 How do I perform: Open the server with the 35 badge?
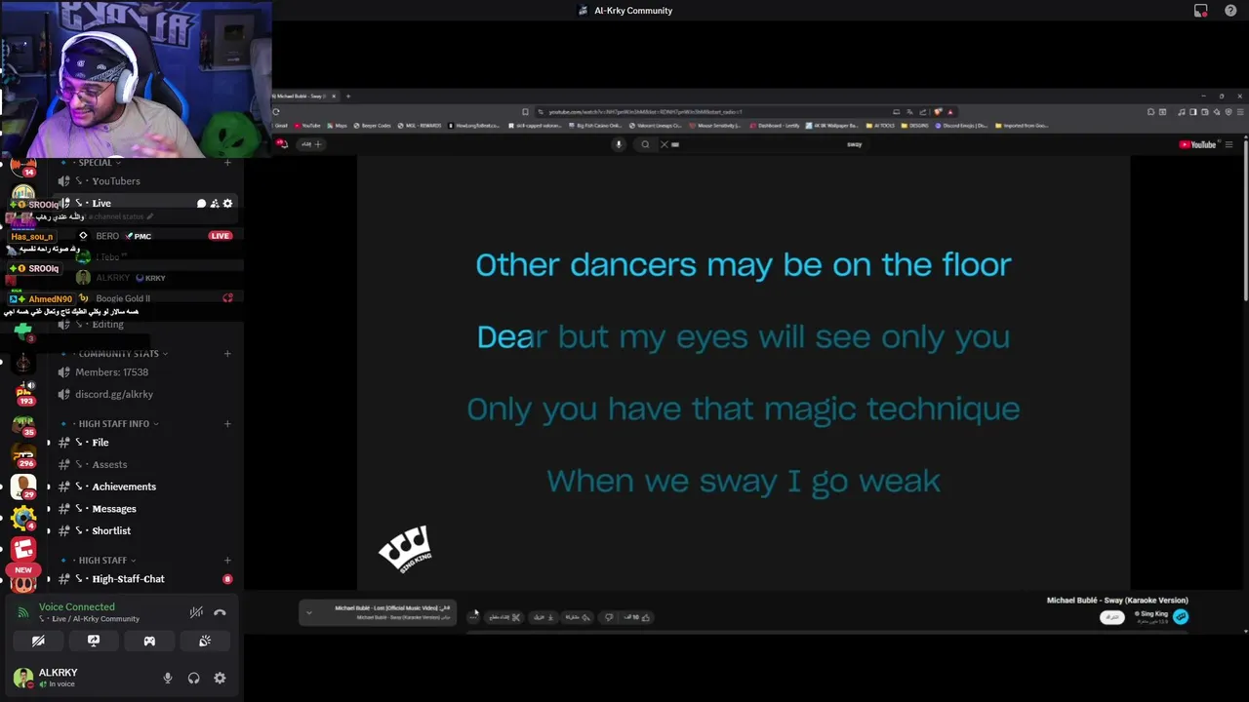click(x=23, y=423)
